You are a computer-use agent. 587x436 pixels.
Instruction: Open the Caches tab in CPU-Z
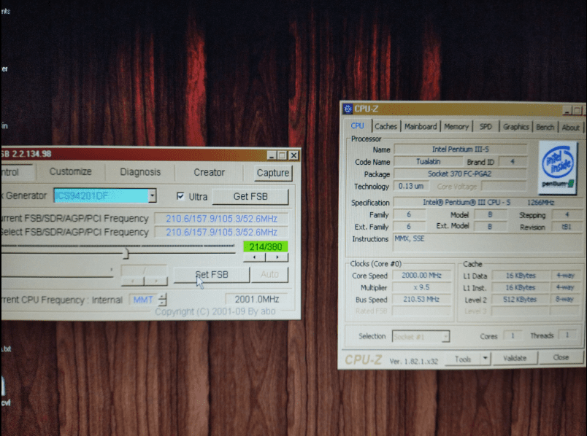[x=385, y=126]
